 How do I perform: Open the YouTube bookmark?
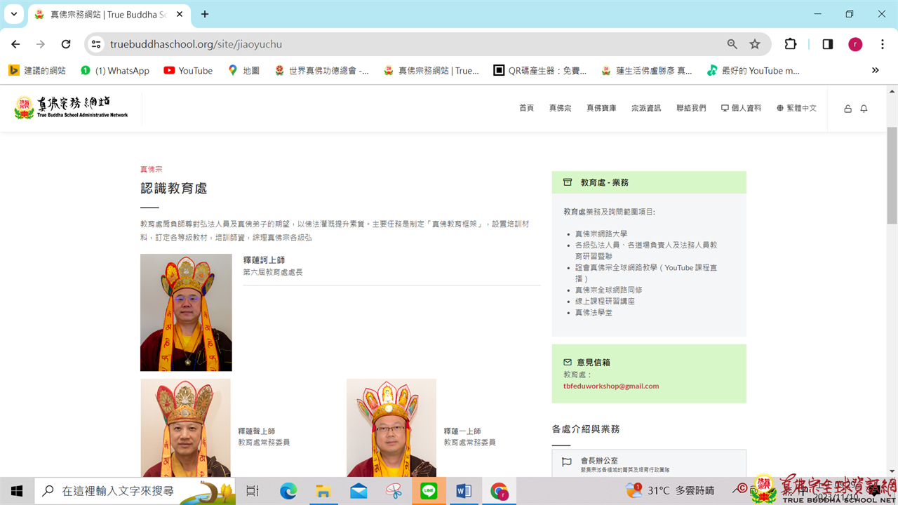188,70
